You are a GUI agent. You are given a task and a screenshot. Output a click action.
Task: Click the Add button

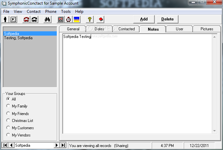[144, 19]
